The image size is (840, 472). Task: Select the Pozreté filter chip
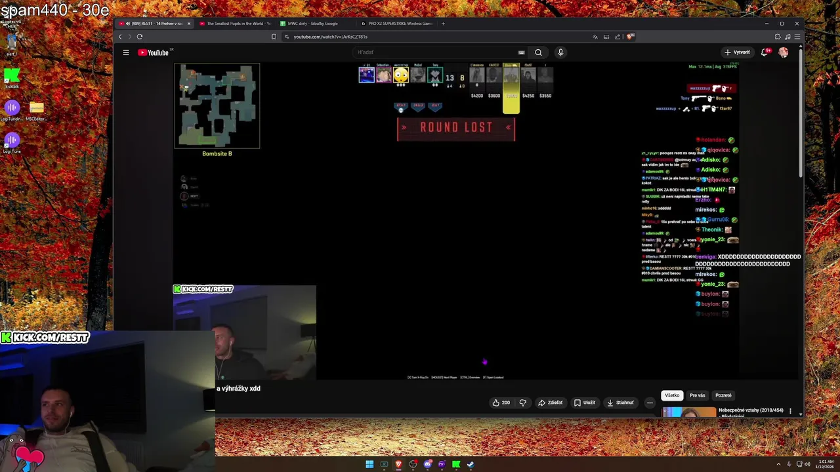click(723, 395)
